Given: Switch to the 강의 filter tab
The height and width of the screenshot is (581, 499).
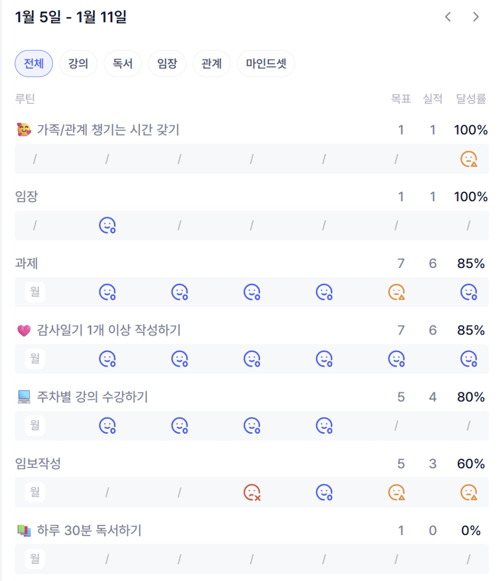Looking at the screenshot, I should coord(78,63).
